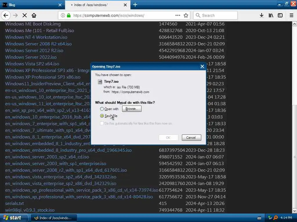Image resolution: width=297 pixels, height=222 pixels.
Task: Select the Open with radio button
Action: [102, 109]
